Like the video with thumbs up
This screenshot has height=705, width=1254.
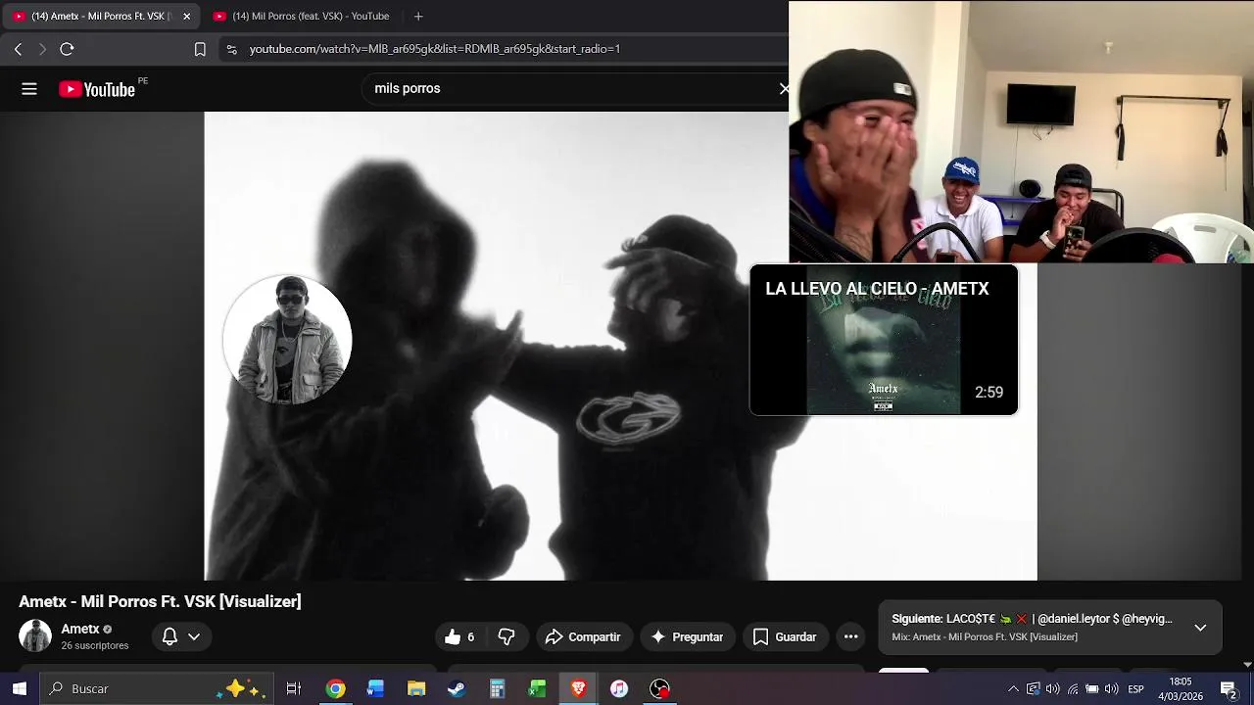coord(461,636)
